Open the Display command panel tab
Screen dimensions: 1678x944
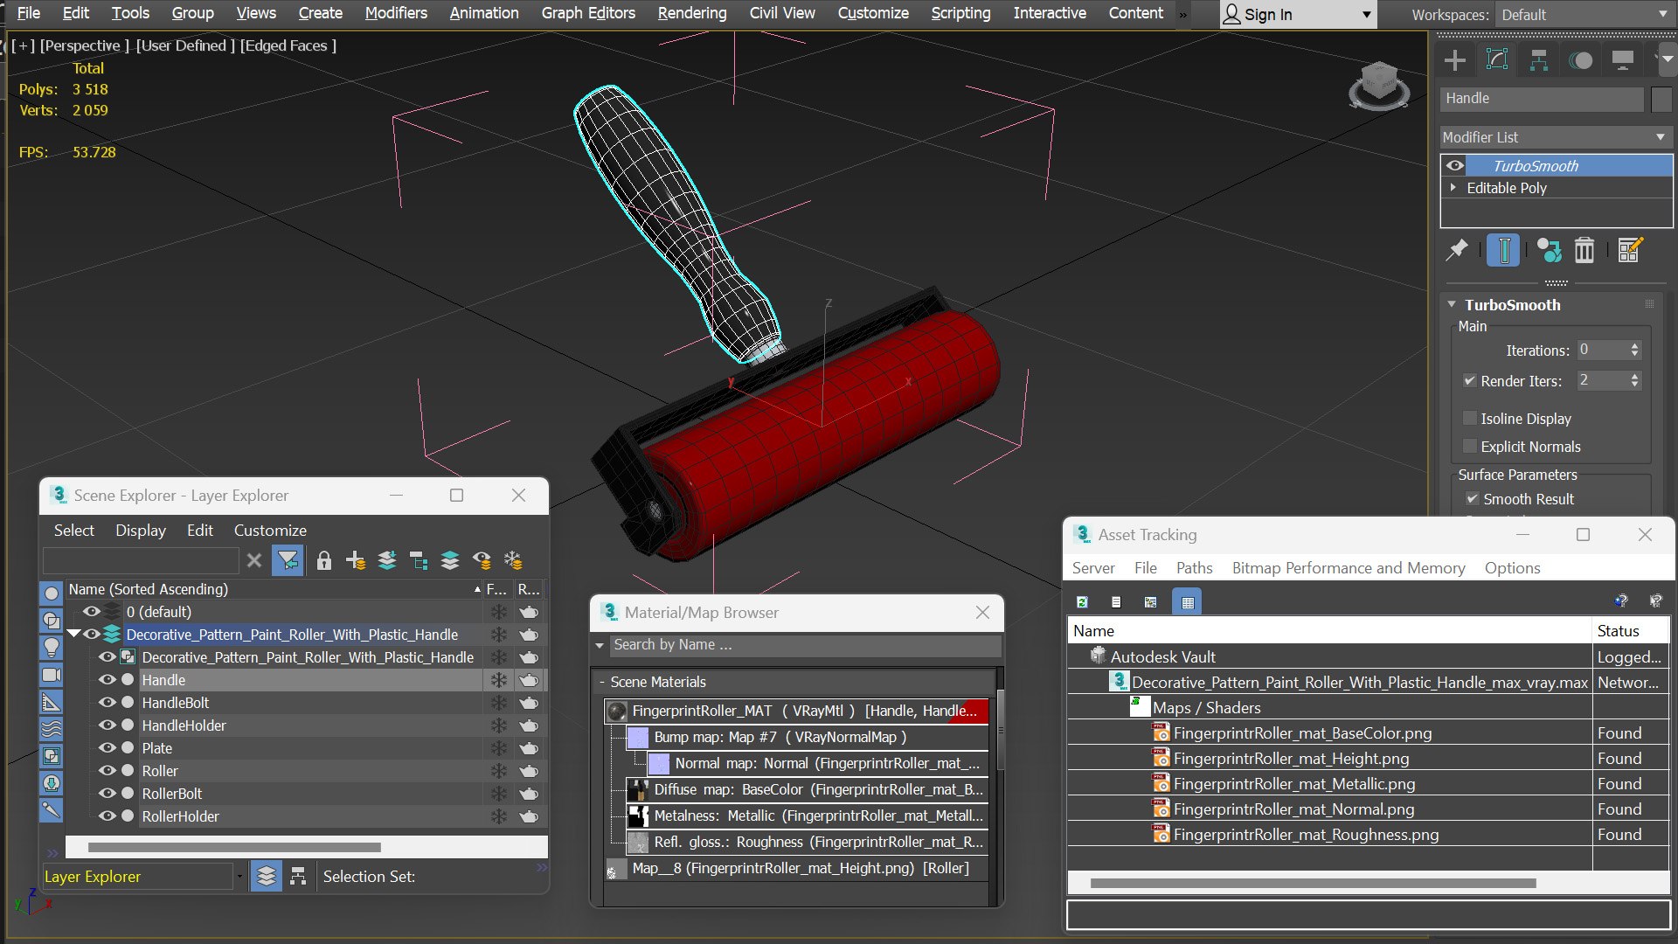click(x=1623, y=60)
